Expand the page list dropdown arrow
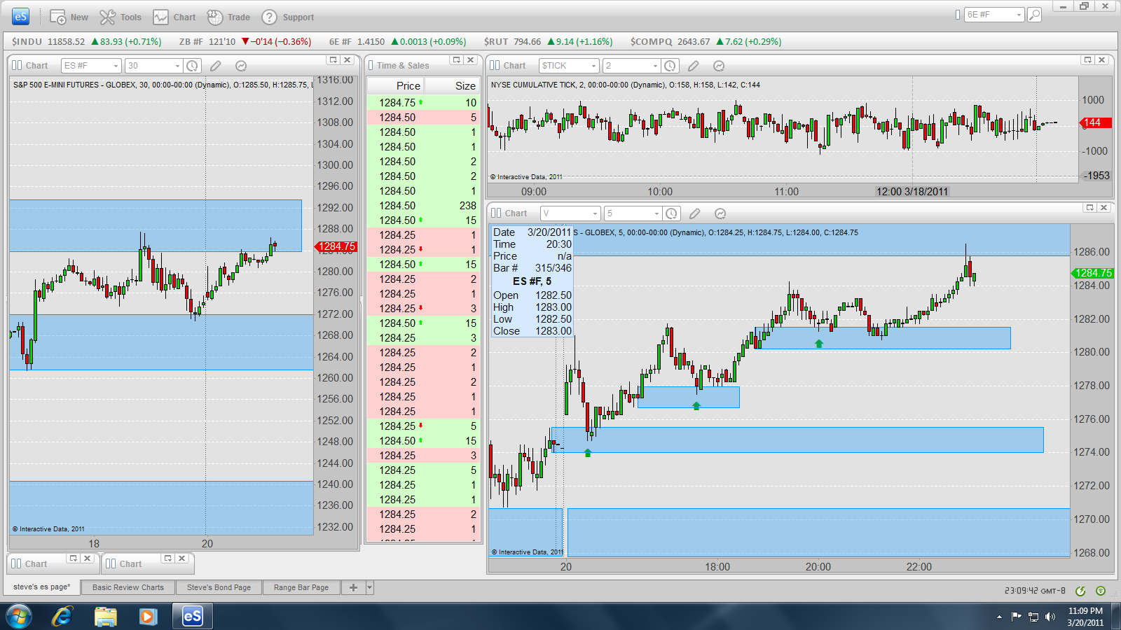 pos(370,587)
